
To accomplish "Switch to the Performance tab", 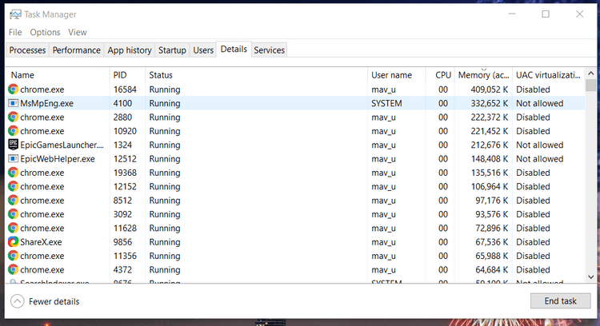I will coord(77,50).
